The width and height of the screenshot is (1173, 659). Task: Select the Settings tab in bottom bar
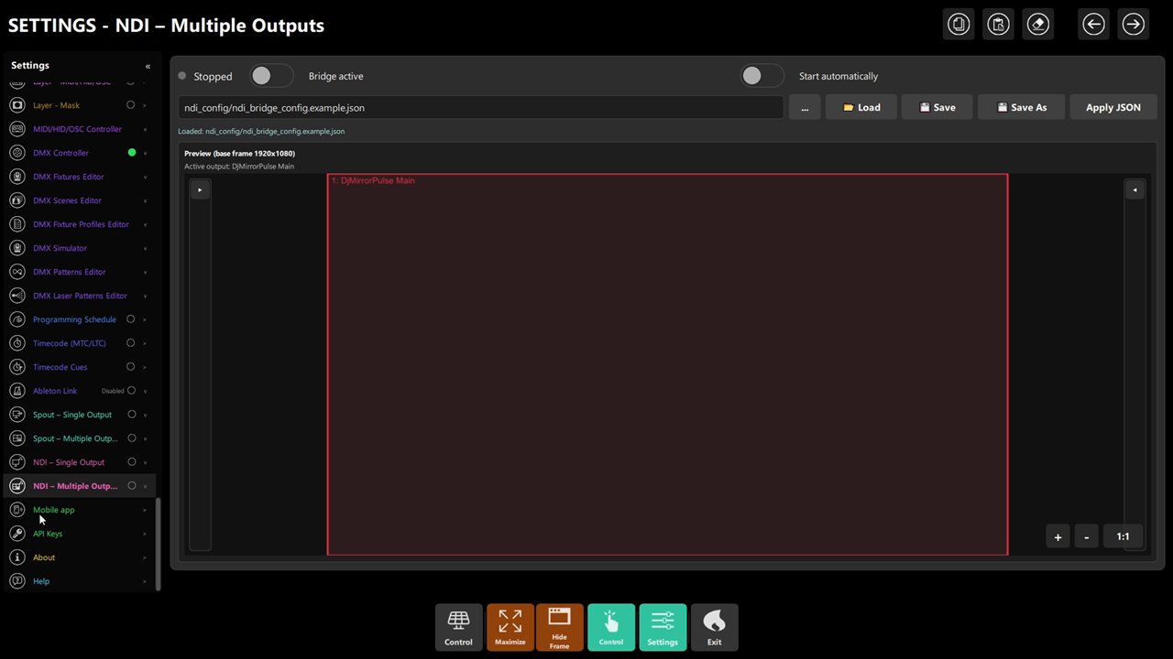[x=663, y=628]
